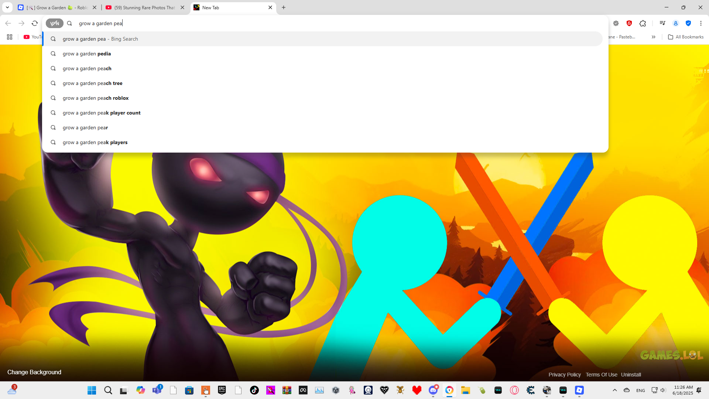This screenshot has width=709, height=399.
Task: Open the All Bookmarks folder
Action: click(x=686, y=37)
